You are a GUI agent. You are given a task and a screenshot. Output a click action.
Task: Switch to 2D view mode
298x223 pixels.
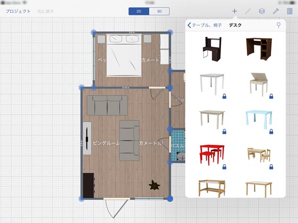[139, 11]
